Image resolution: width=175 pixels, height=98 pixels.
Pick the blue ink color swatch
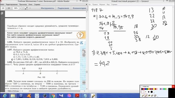(145, 89)
